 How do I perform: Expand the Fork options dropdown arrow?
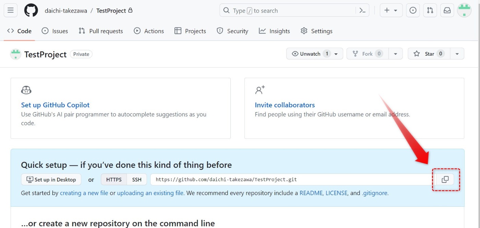pyautogui.click(x=396, y=54)
